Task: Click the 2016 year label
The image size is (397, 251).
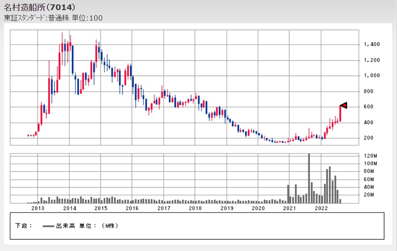Action: pos(132,209)
